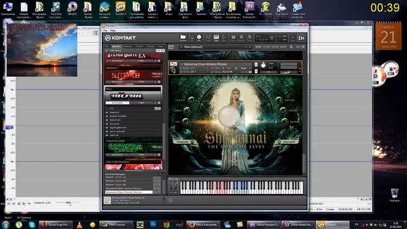Viewport: 407px width, 229px height.
Task: Click the right banner button on Shevannai interface
Action: click(286, 142)
